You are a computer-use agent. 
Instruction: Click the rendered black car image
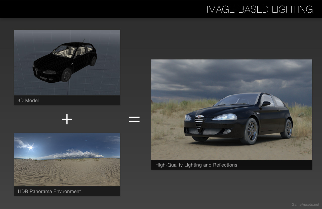click(232, 110)
